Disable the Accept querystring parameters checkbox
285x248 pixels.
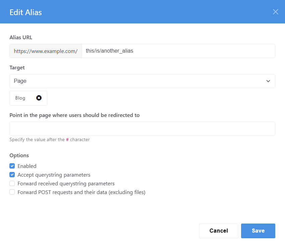coord(12,175)
